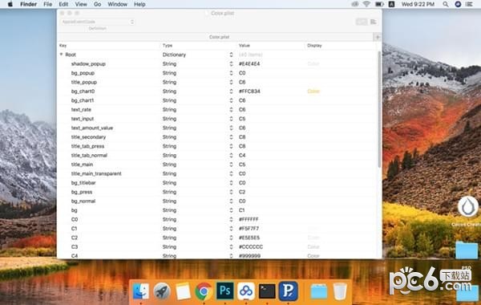This screenshot has height=305, width=481.
Task: Open type selector for bg_chart0 row
Action: (231, 91)
